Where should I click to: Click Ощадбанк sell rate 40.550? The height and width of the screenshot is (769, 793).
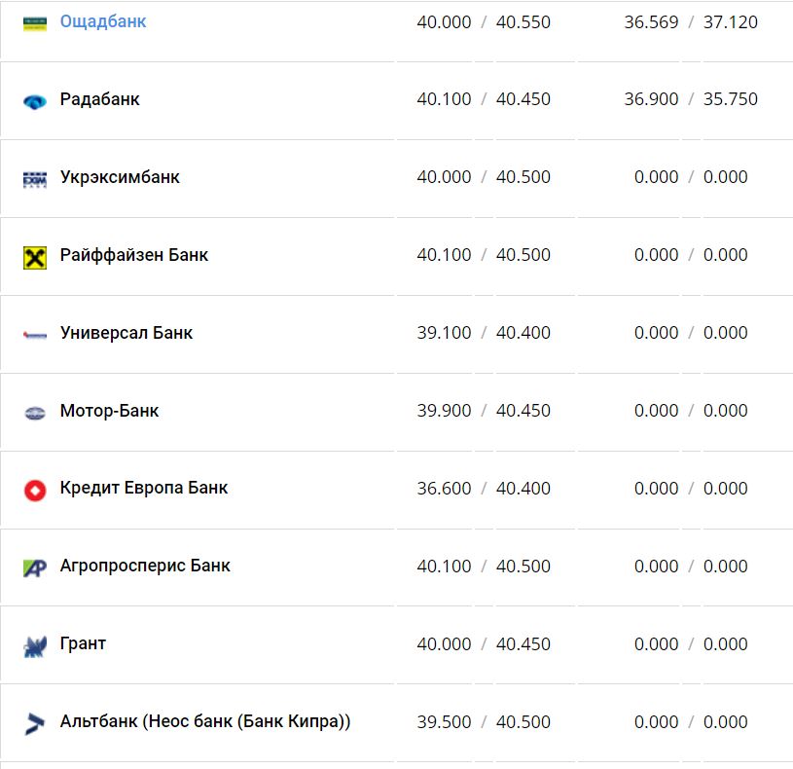(x=523, y=21)
